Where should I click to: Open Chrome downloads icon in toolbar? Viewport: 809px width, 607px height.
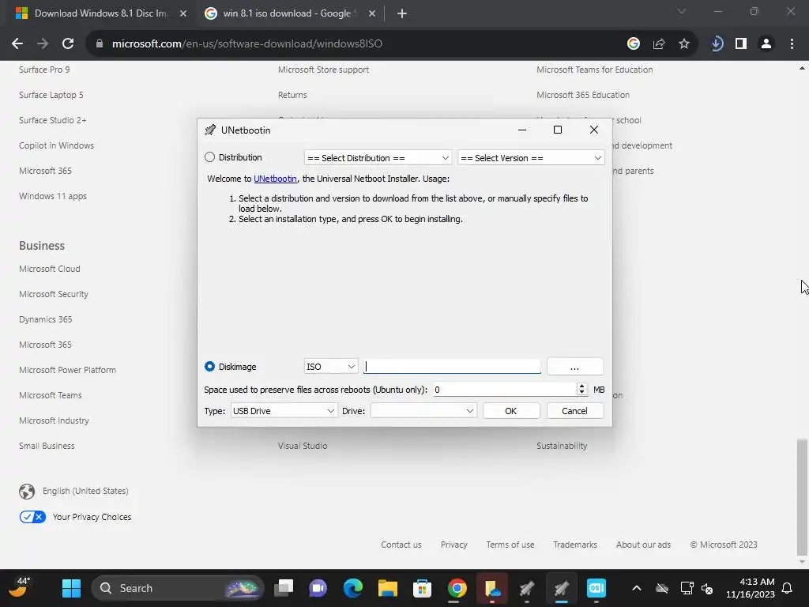pyautogui.click(x=716, y=44)
